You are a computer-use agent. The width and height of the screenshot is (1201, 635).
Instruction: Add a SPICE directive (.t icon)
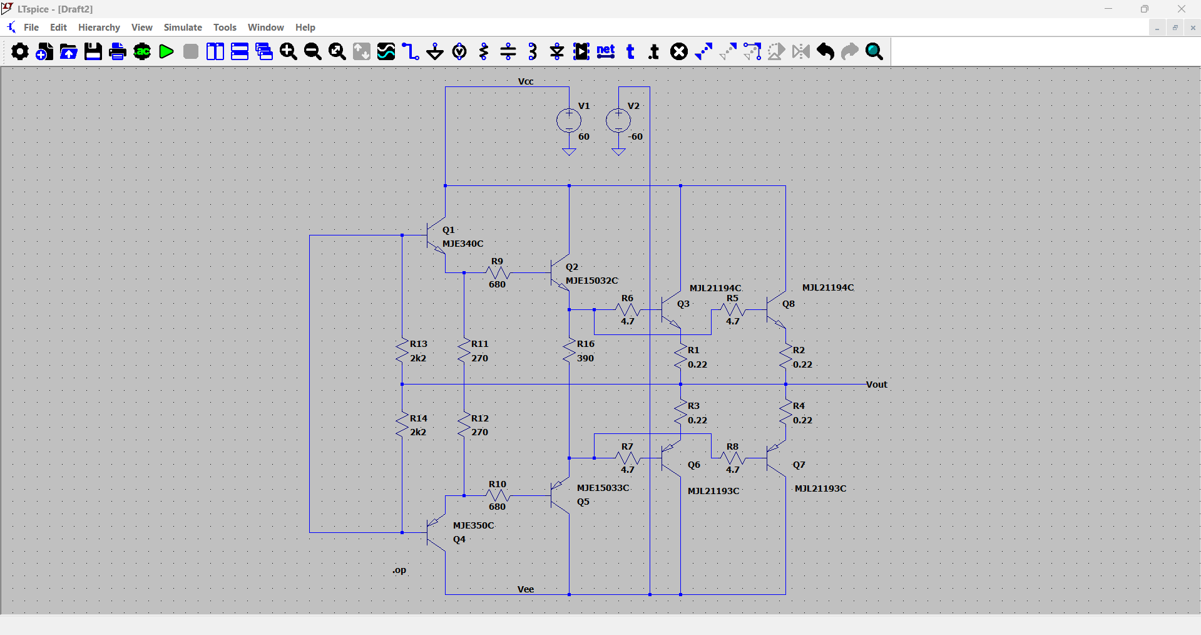655,51
